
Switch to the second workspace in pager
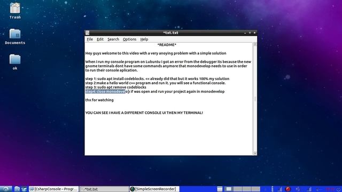[238, 189]
